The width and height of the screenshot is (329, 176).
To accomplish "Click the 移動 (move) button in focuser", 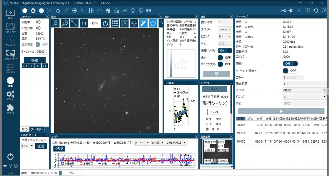I will click(35, 60).
